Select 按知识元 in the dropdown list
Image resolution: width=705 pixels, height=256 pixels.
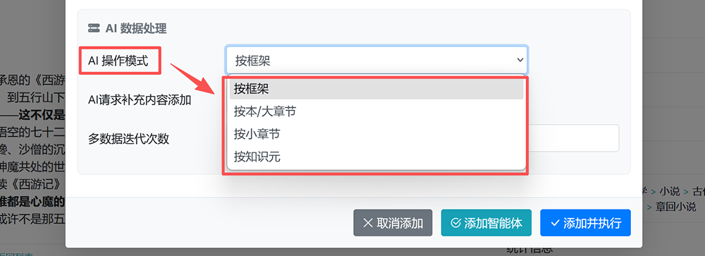point(376,156)
